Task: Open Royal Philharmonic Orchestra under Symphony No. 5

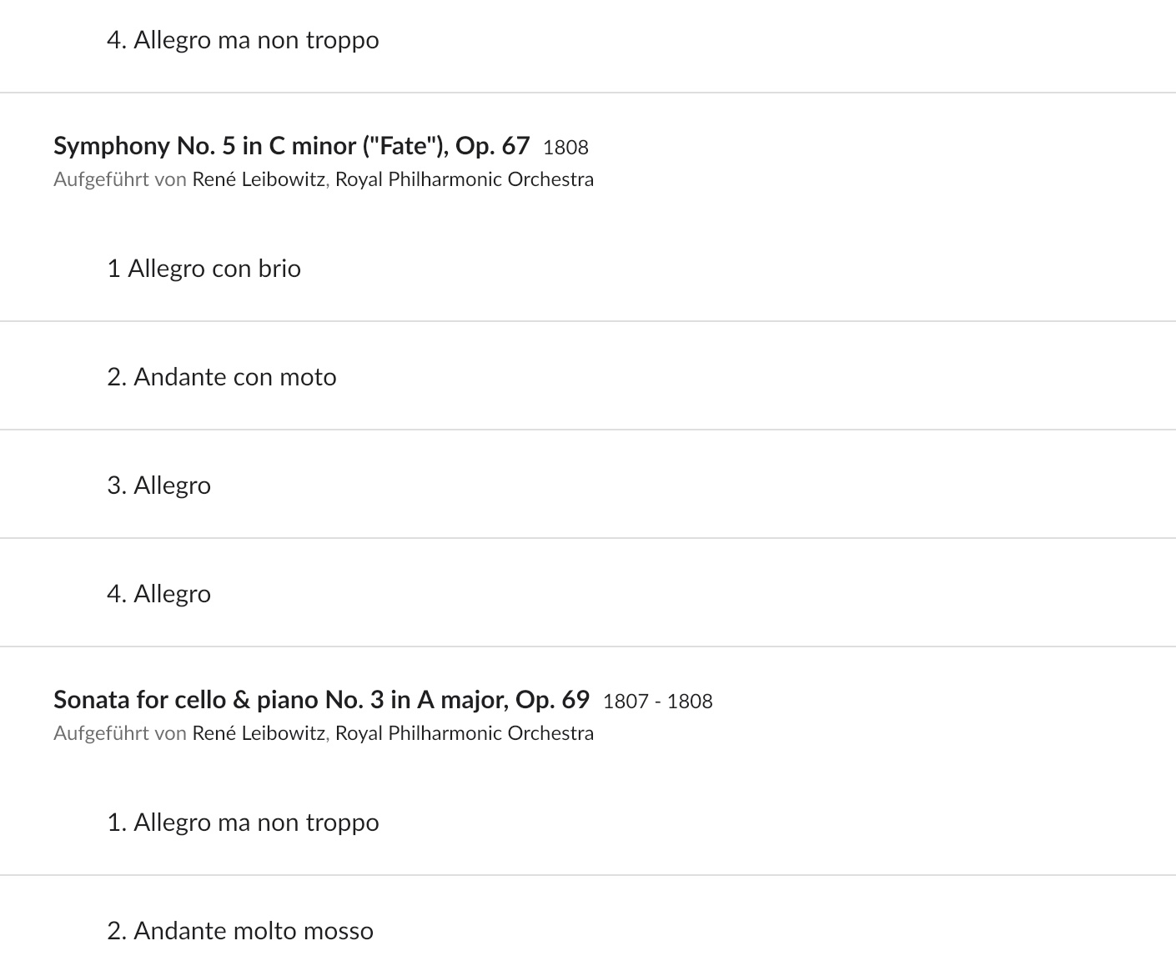Action: (465, 179)
